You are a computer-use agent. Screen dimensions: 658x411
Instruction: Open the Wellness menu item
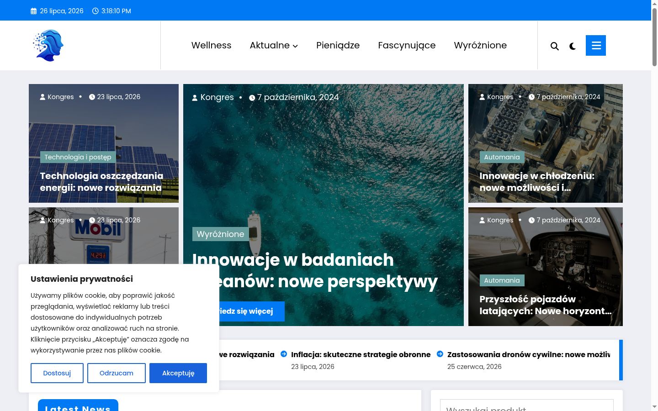[211, 45]
